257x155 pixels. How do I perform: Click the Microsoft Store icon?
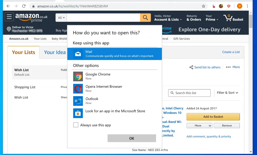pos(78,113)
